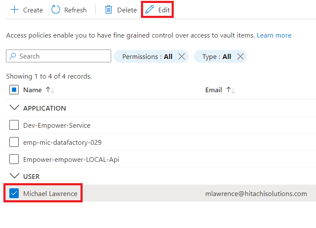Click 'Showing 1 to 4 of 4 records' text
316x228 pixels.
[49, 76]
